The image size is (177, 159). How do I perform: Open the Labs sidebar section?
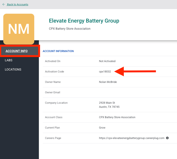(x=9, y=60)
